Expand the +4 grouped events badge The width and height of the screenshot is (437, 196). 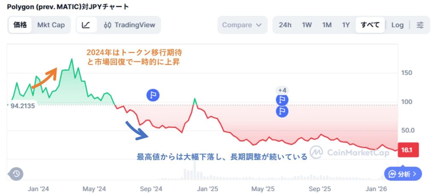(x=282, y=90)
